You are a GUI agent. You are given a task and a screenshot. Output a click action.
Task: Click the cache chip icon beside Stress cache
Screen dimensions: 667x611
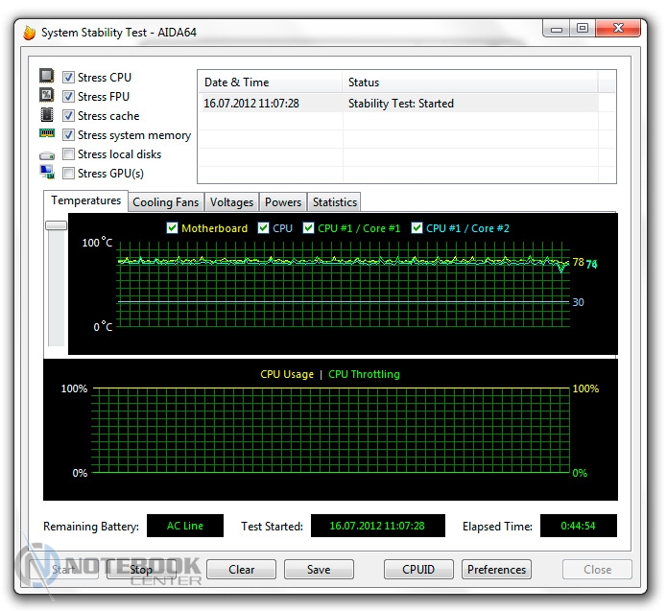pos(47,115)
